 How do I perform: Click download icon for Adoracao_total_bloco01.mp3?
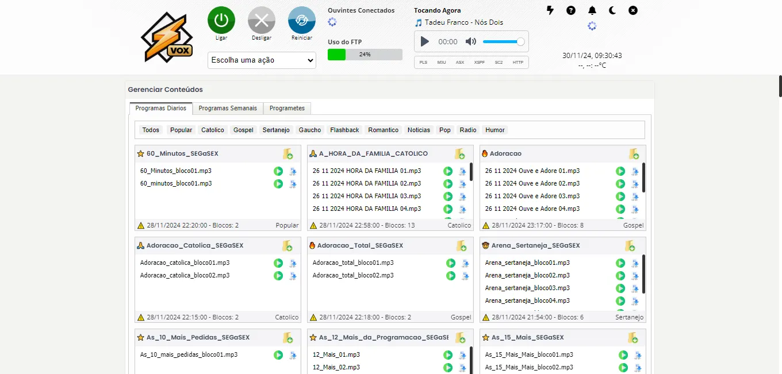(465, 264)
